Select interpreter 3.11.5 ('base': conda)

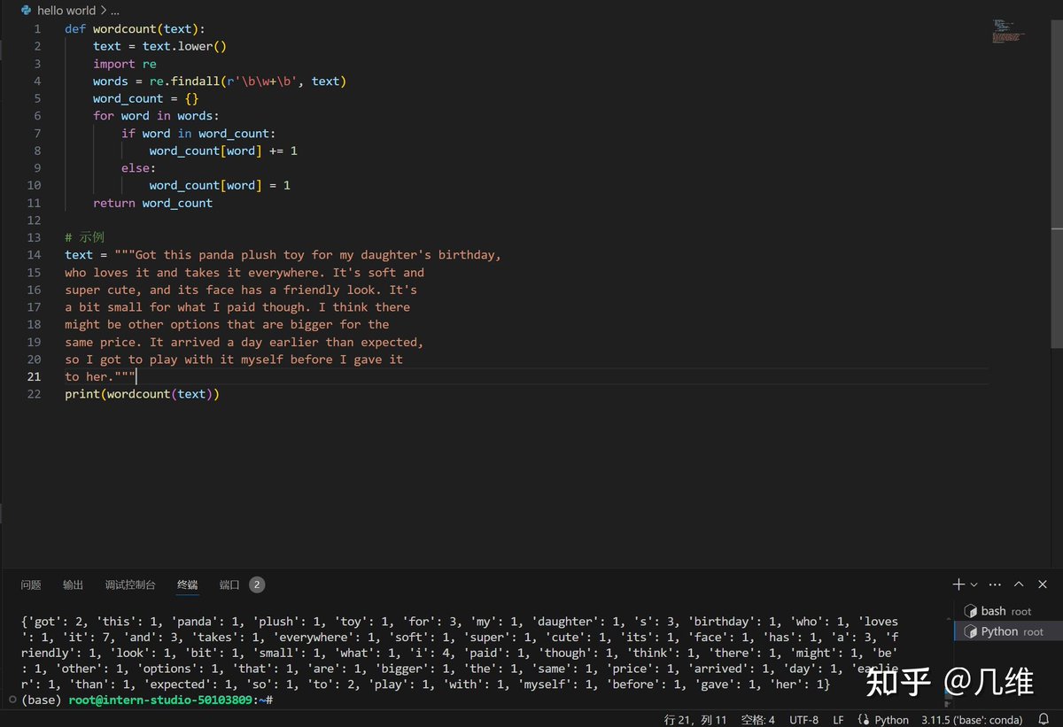(x=972, y=719)
